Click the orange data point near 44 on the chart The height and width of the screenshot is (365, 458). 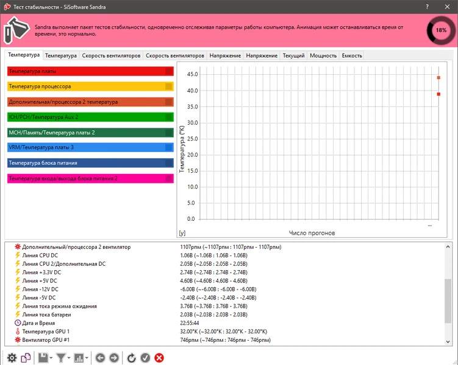coord(438,78)
